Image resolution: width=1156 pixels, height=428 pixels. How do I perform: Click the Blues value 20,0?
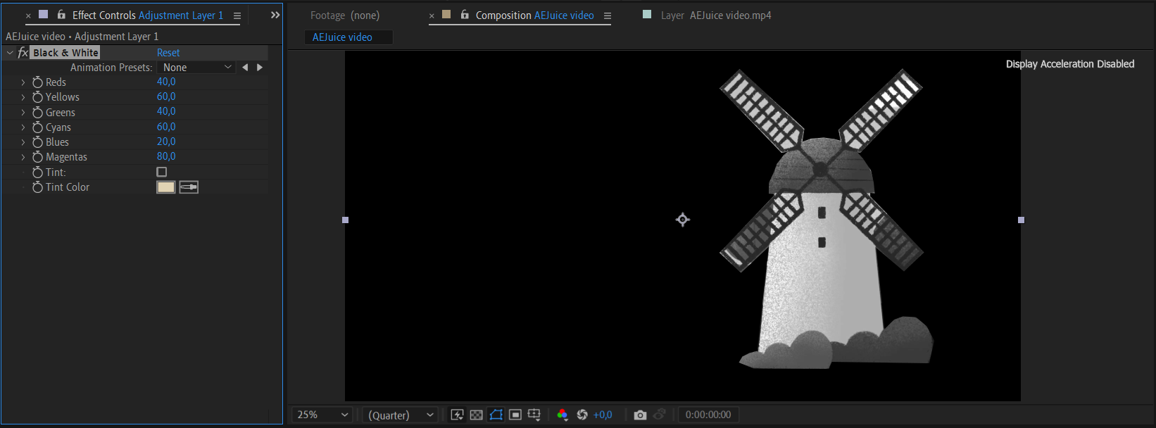pyautogui.click(x=166, y=141)
